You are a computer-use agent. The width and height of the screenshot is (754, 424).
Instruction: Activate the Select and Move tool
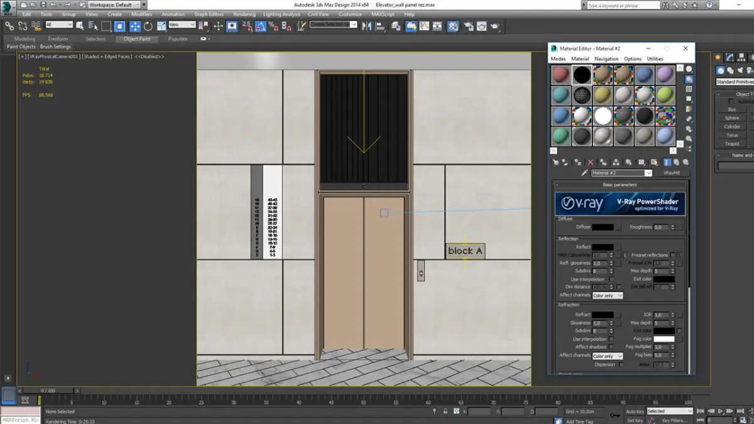[135, 26]
